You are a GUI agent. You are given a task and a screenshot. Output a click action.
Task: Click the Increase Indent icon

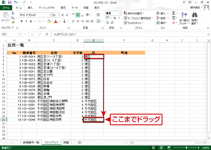coord(92,21)
